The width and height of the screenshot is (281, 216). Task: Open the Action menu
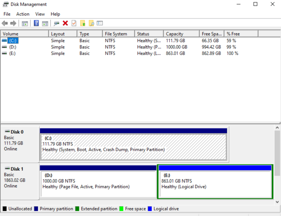click(x=23, y=14)
